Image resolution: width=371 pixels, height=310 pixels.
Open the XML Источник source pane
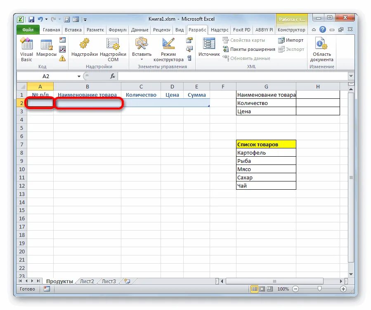point(209,48)
